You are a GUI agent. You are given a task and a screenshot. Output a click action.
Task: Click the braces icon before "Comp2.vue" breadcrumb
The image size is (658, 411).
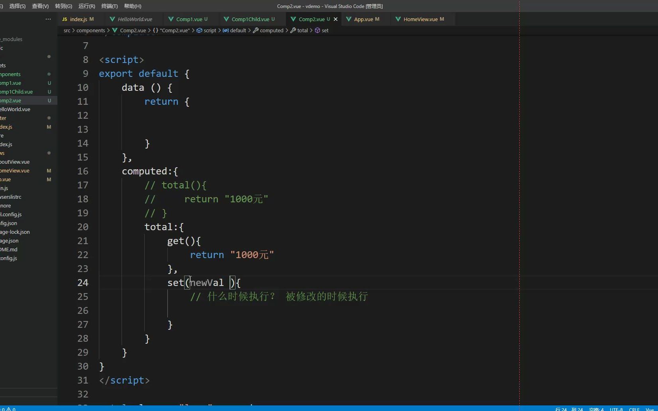(155, 30)
